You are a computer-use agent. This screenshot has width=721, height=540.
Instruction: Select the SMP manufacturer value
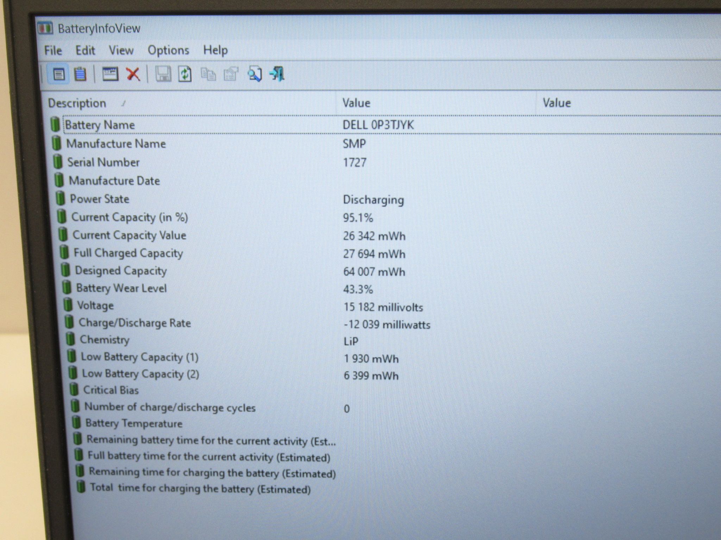click(x=354, y=144)
